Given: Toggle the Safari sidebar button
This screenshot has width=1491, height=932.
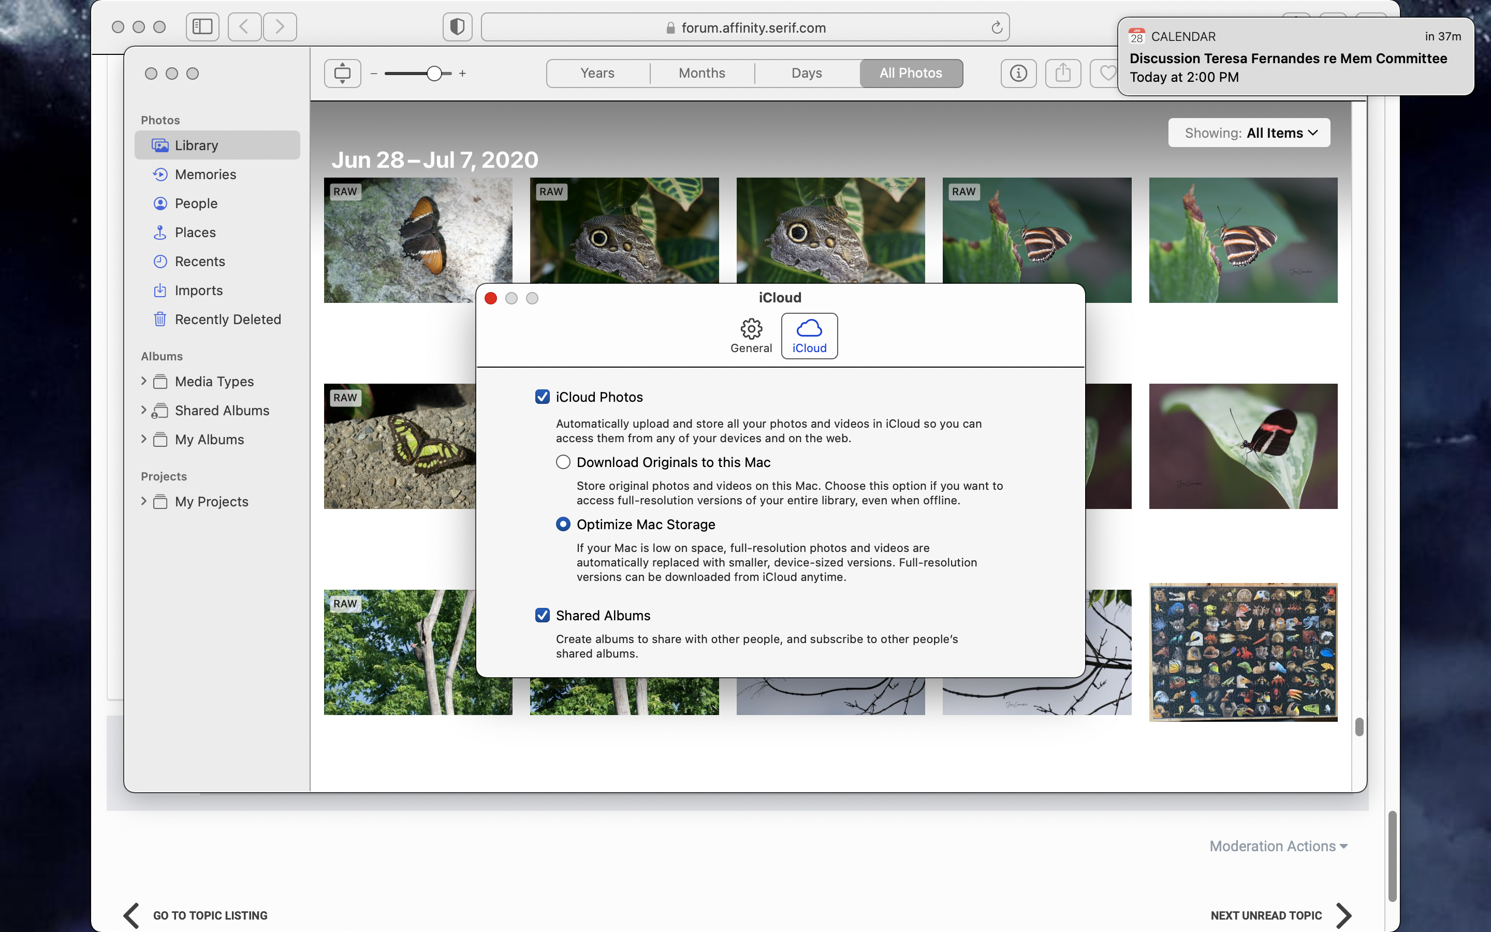Looking at the screenshot, I should (x=202, y=26).
